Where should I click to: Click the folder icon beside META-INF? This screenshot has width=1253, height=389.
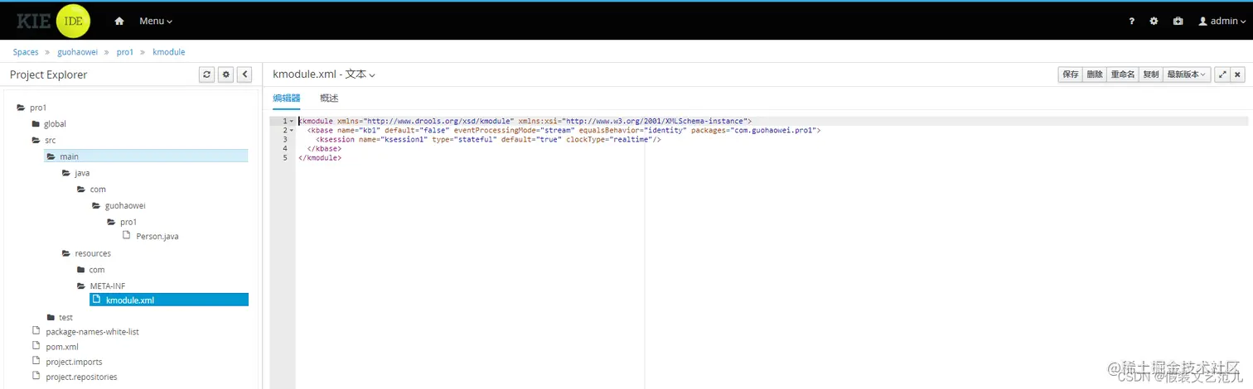pos(80,286)
